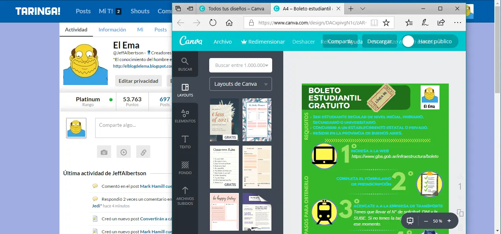Click Deshacer to undo
The image size is (501, 234).
point(304,42)
